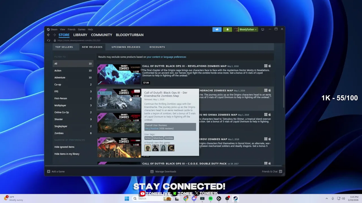362x203 pixels.
Task: Click the options dots on Der Eisendrache thumbnail
Action: [137, 91]
